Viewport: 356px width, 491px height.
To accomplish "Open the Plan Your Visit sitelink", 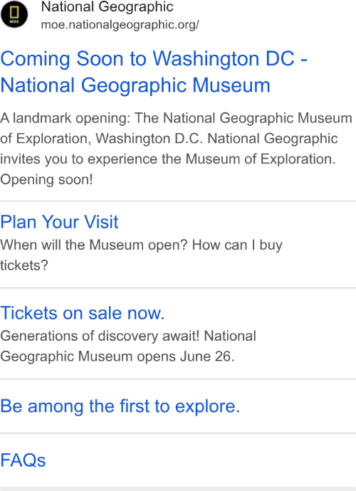I will [59, 222].
